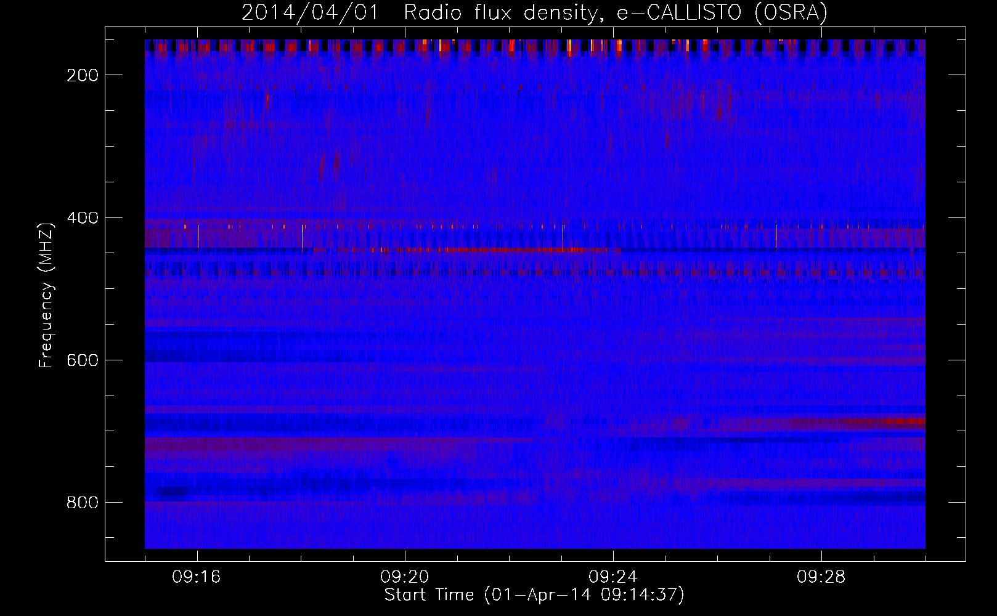Click the 200 frequency tick label

pos(83,75)
